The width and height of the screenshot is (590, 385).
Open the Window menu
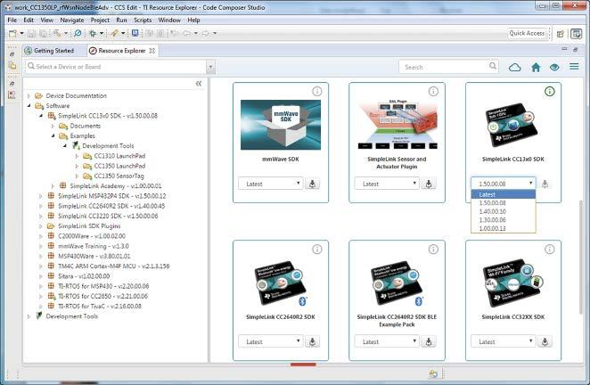pos(169,20)
